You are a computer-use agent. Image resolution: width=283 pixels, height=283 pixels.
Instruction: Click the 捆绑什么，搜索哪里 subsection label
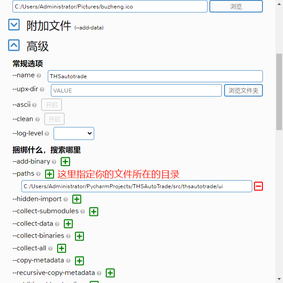tap(46, 150)
